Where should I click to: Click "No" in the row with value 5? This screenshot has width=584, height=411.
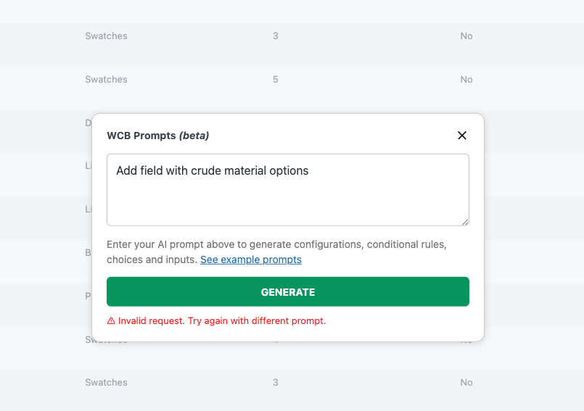pyautogui.click(x=466, y=80)
